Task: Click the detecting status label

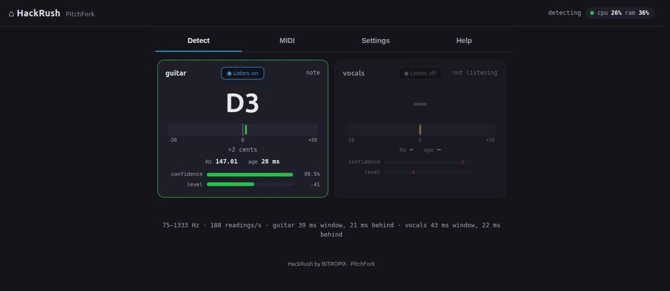Action: [564, 13]
